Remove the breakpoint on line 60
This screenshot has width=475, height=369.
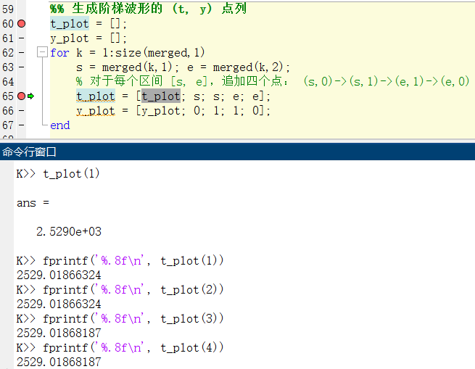click(x=22, y=24)
